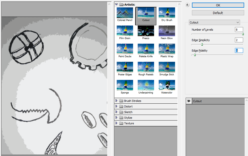This screenshot has width=248, height=156.
Task: Select the Neon Glow filter thumbnail
Action: tap(167, 31)
